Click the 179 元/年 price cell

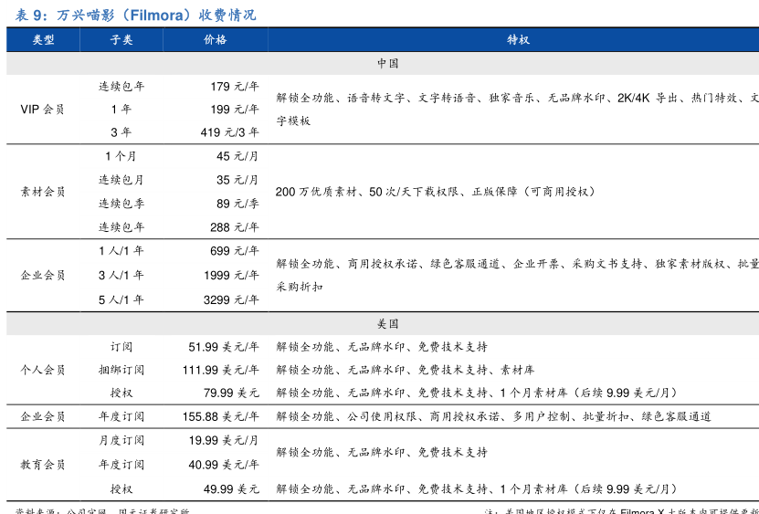coord(234,87)
